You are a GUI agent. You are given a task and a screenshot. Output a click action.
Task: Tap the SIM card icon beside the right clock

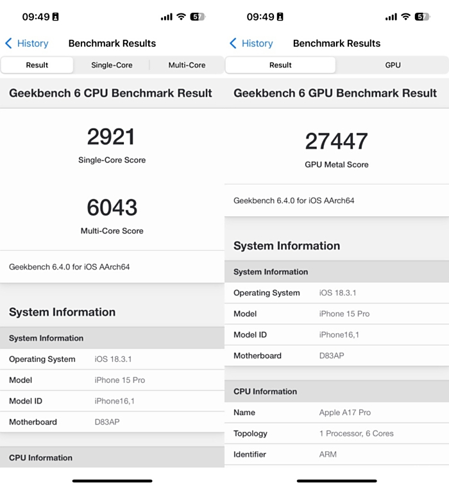(x=280, y=17)
